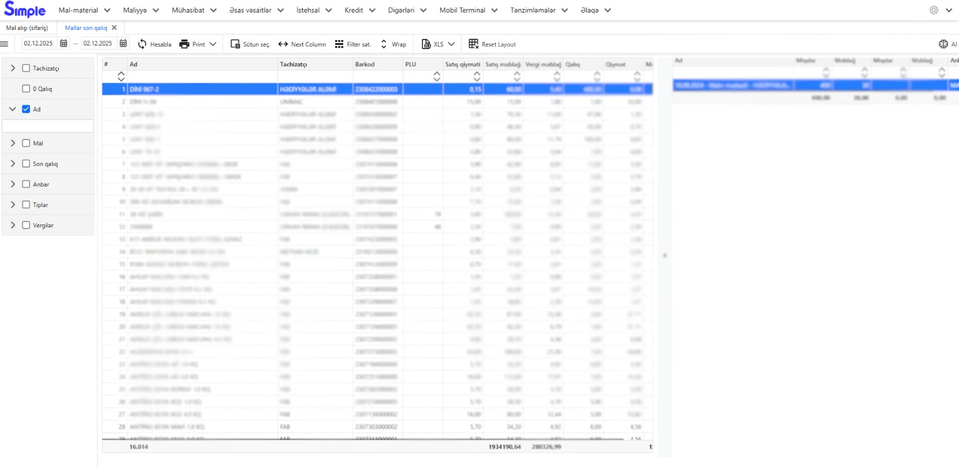
Task: Open settings gear icon at top right
Action: [934, 10]
